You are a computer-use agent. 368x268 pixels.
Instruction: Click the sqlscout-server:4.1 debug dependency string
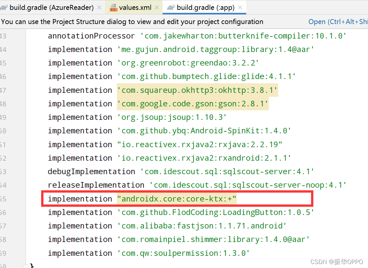pos(227,172)
